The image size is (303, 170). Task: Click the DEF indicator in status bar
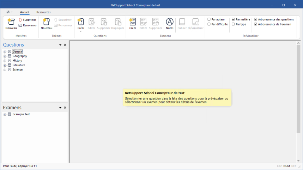pyautogui.click(x=294, y=166)
